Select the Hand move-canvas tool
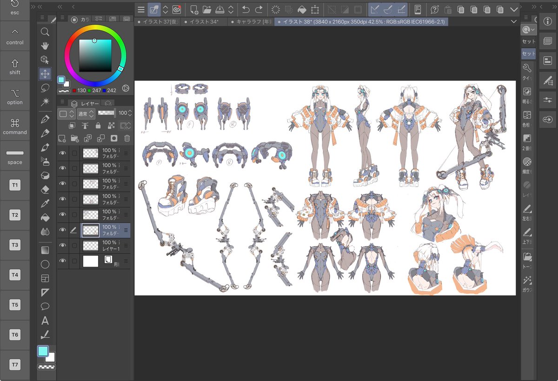This screenshot has height=381, width=558. [45, 46]
